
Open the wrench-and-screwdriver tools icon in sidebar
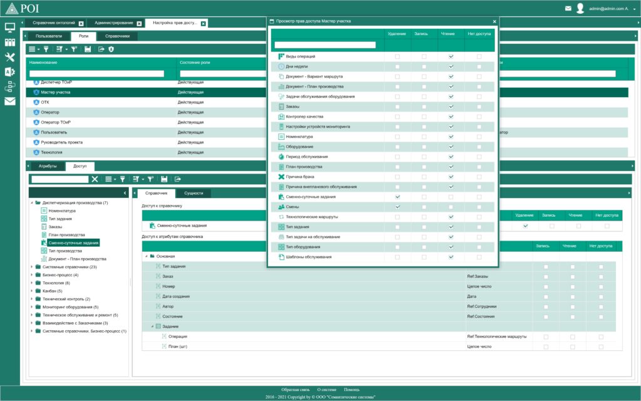[10, 57]
